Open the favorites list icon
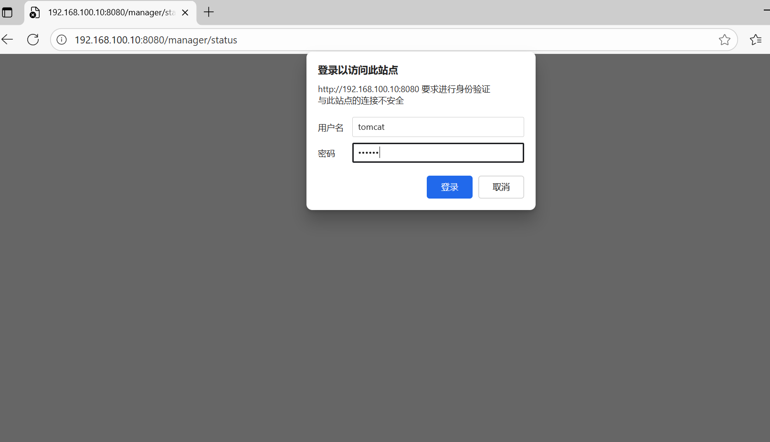The image size is (770, 442). pyautogui.click(x=756, y=40)
